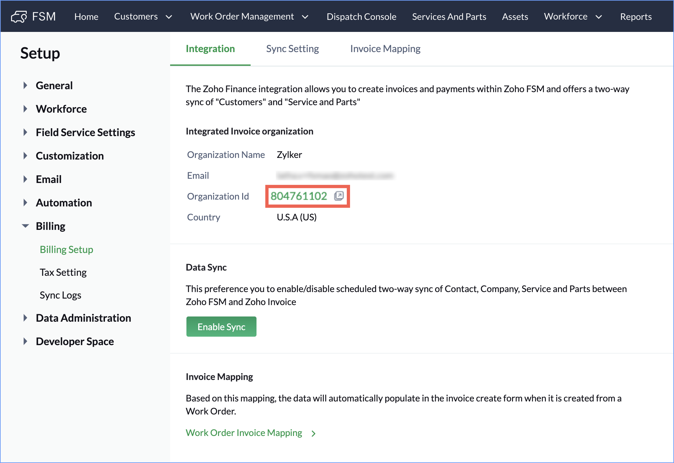Open Sync Logs under Billing
The width and height of the screenshot is (674, 463).
point(60,295)
